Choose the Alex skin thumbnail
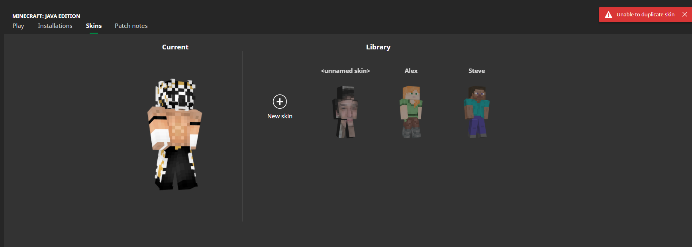Screen dimensions: 692x247 (x=411, y=112)
